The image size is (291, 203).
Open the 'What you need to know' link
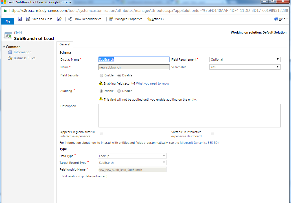click(152, 84)
